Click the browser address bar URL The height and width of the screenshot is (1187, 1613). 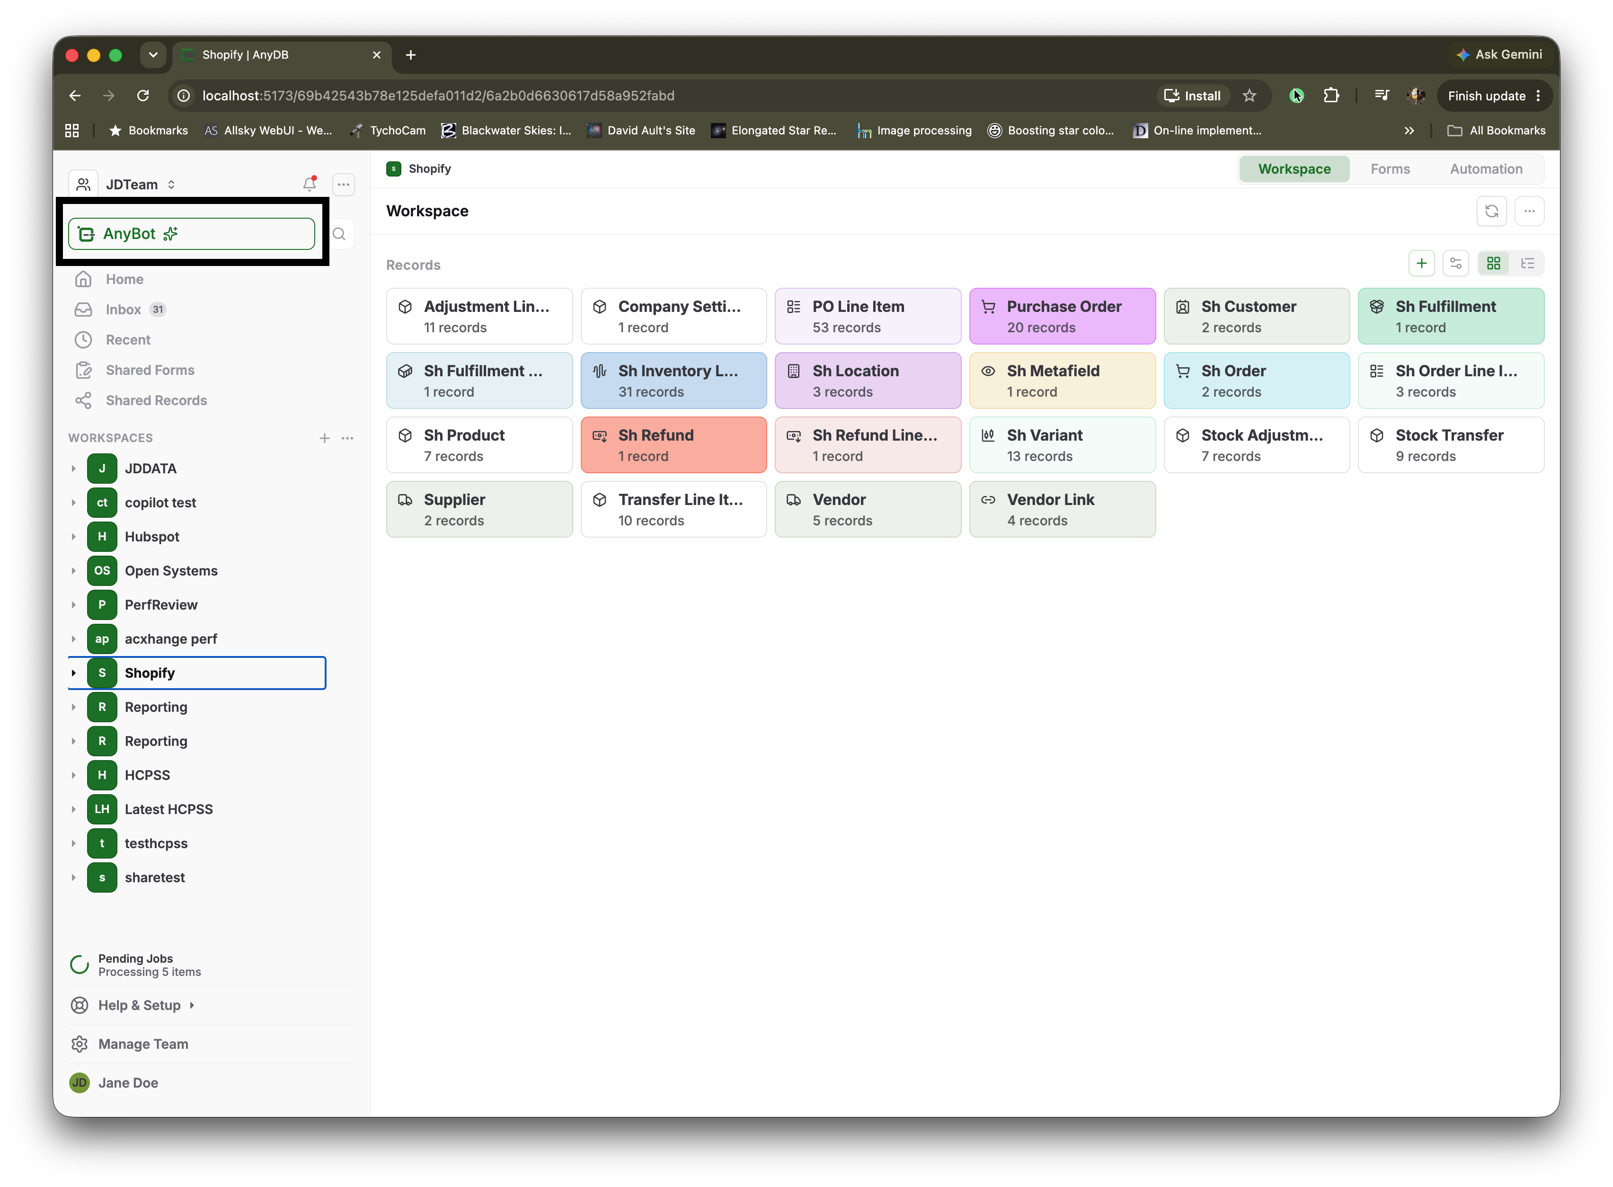(438, 96)
